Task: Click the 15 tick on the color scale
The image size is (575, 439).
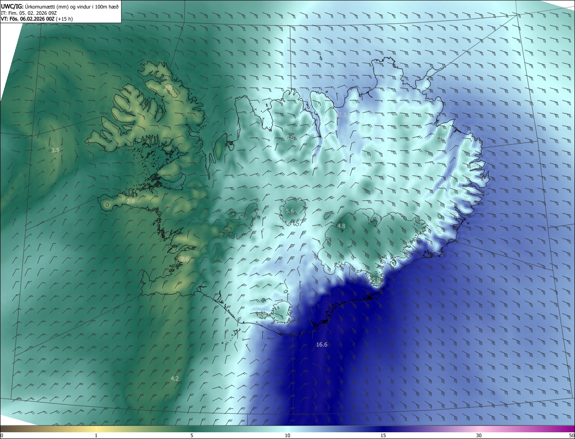Action: [383, 435]
